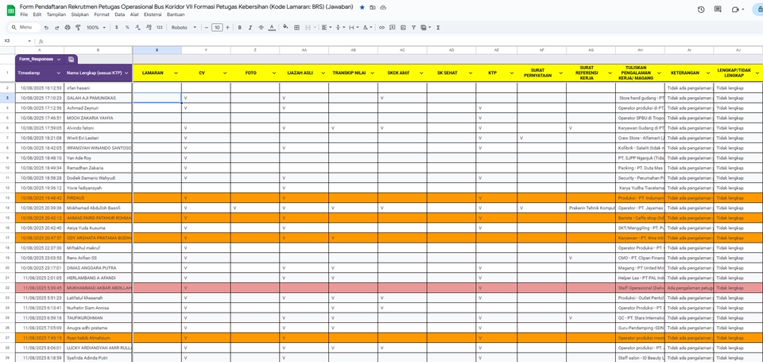Open Timestamp column filter dropdown
Screen dimensions: 763x362
click(x=59, y=73)
